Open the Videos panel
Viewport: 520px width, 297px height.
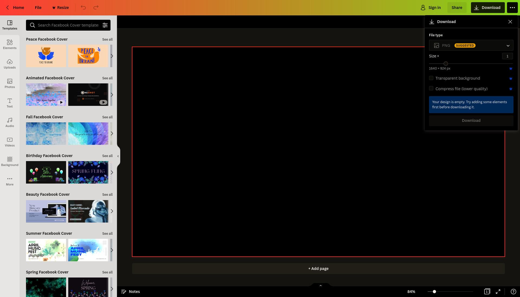[10, 142]
